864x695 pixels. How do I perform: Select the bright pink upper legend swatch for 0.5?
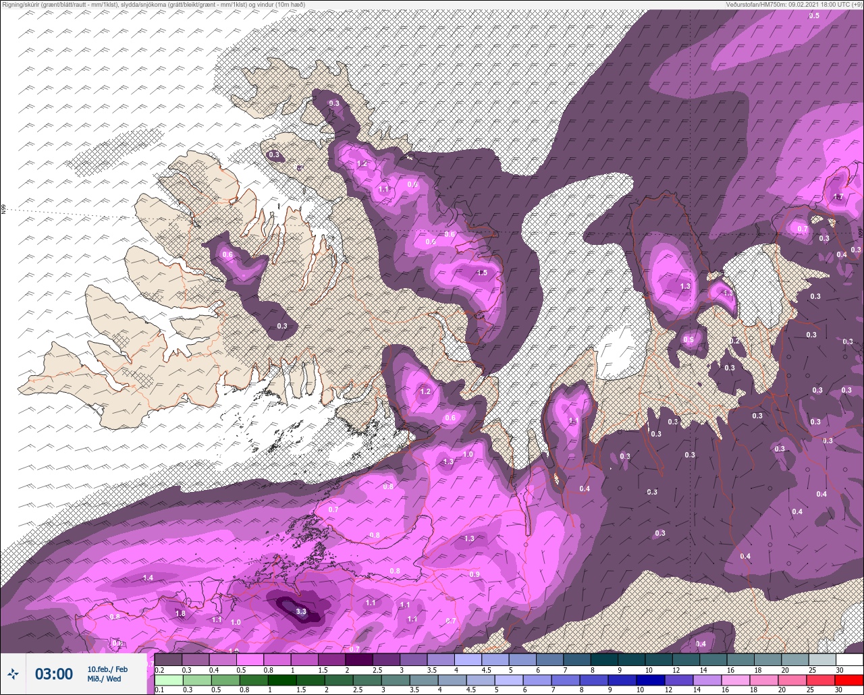coord(250,659)
